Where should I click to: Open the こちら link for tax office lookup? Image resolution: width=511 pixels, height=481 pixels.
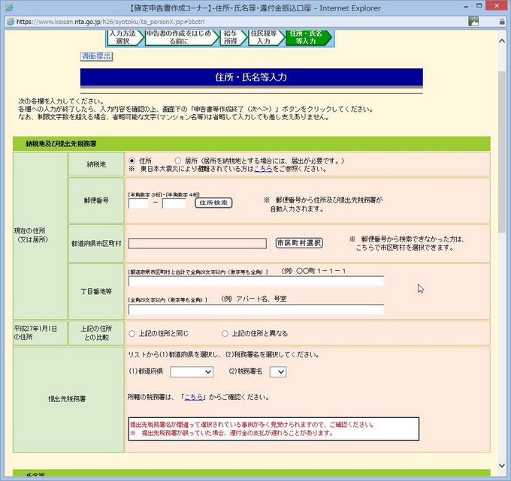(x=193, y=397)
